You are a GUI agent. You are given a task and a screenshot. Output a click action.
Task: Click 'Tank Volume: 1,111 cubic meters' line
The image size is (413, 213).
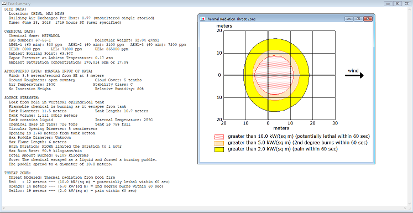pyautogui.click(x=43, y=116)
